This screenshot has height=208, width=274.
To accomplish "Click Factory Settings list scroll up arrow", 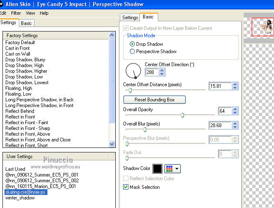I will pos(112,35).
